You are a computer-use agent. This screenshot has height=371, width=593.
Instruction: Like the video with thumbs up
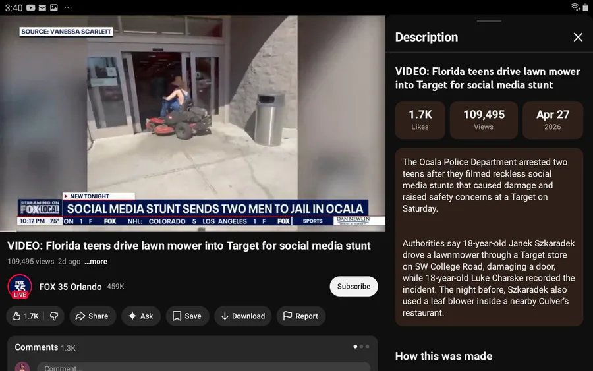coord(25,316)
